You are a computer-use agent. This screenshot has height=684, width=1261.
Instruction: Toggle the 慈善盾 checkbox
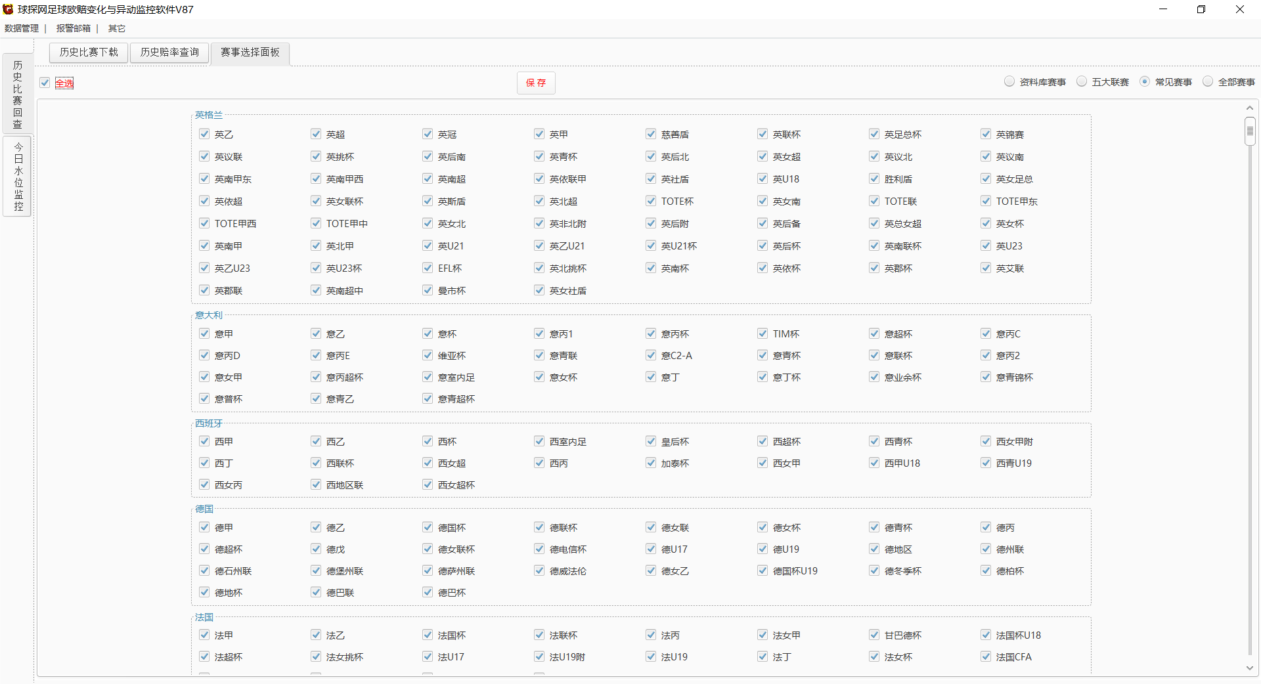pos(651,134)
